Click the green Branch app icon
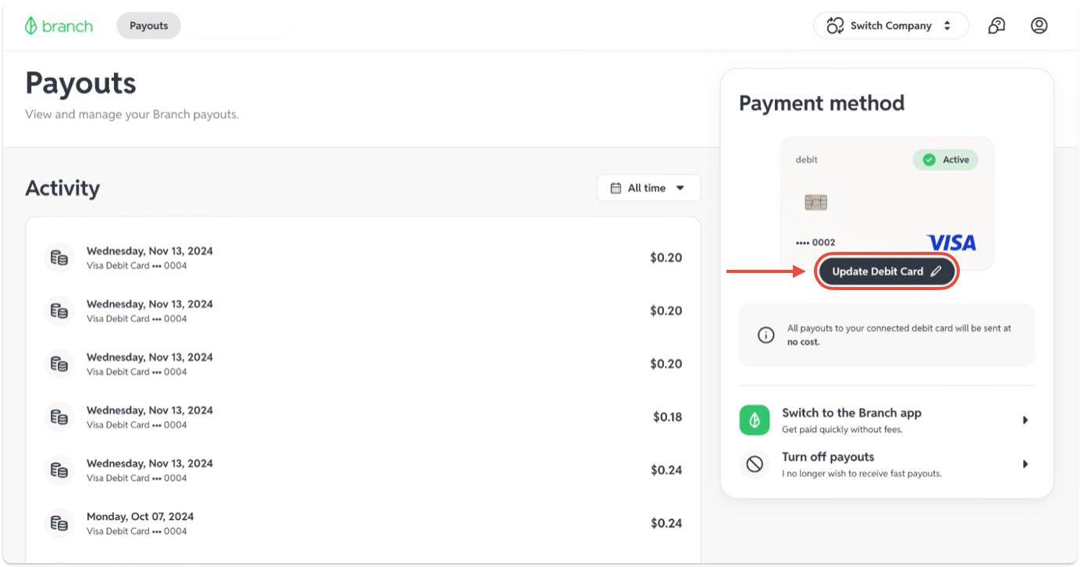 coord(755,420)
